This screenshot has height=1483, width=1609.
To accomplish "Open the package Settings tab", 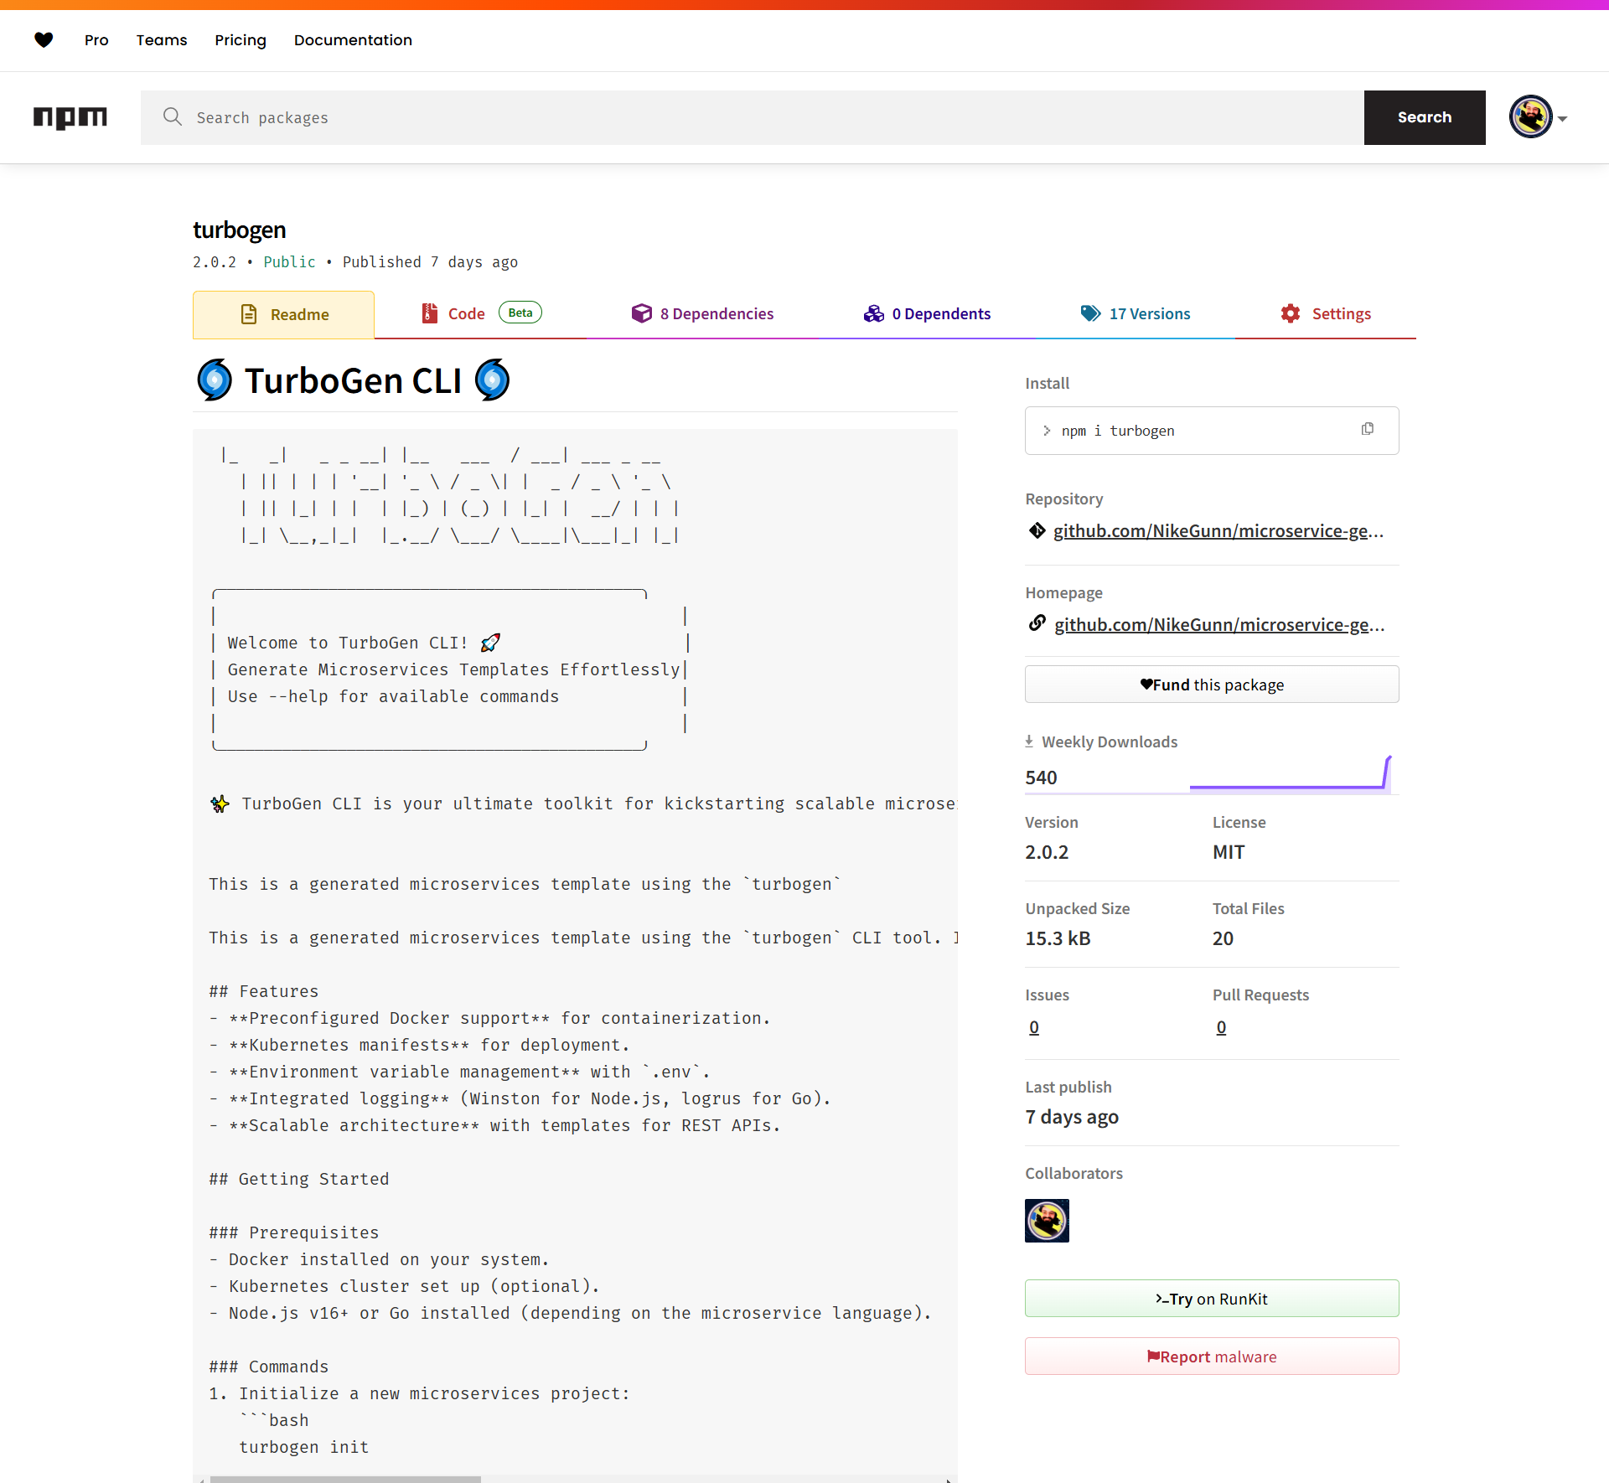I will pyautogui.click(x=1326, y=313).
